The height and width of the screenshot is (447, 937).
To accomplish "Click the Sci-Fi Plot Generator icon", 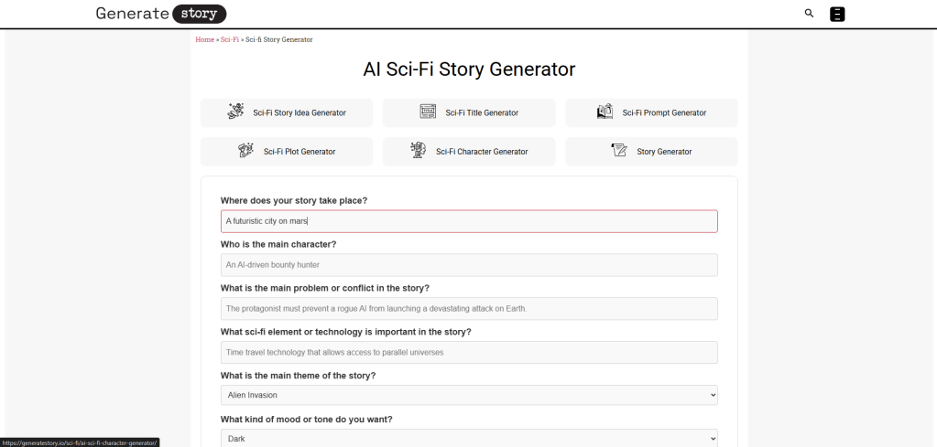I will 245,151.
